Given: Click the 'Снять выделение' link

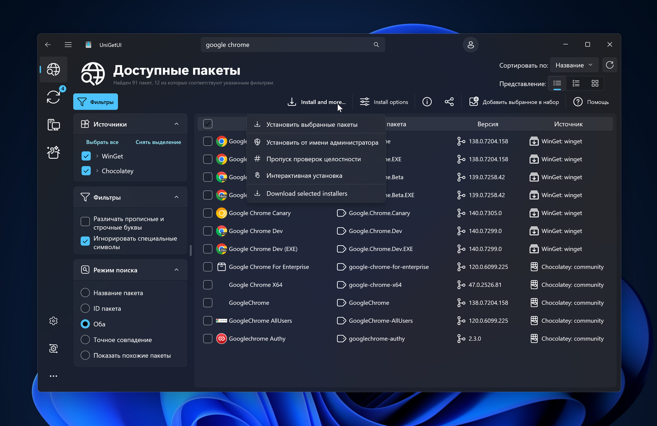Looking at the screenshot, I should click(159, 142).
